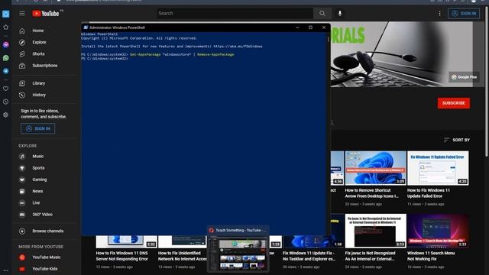Open YouTube Kids link
Image resolution: width=489 pixels, height=275 pixels.
point(45,269)
